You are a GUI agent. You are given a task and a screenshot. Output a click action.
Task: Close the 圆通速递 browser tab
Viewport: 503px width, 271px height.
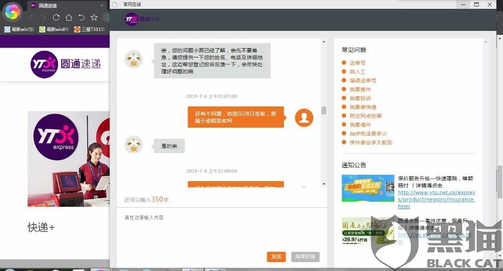[x=102, y=5]
